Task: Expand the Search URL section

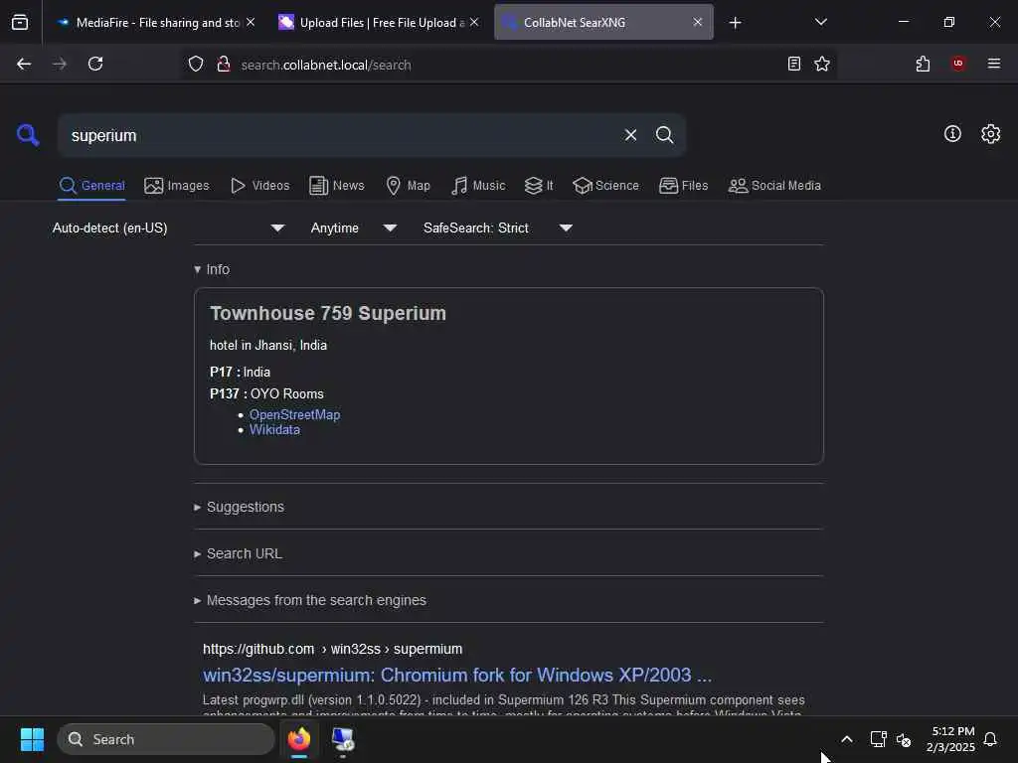Action: tap(239, 553)
